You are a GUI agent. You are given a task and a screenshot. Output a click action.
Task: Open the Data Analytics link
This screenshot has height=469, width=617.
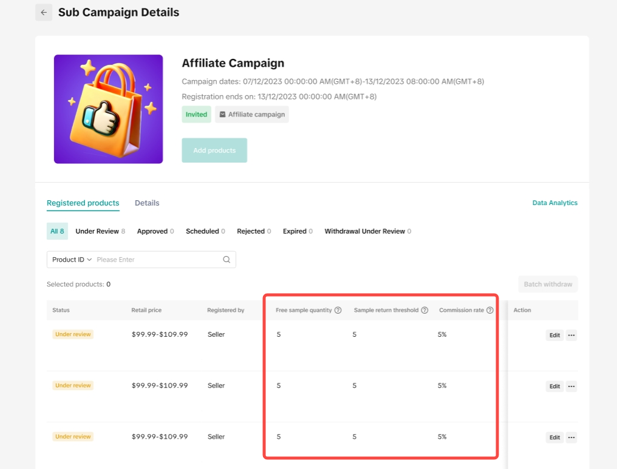(554, 203)
